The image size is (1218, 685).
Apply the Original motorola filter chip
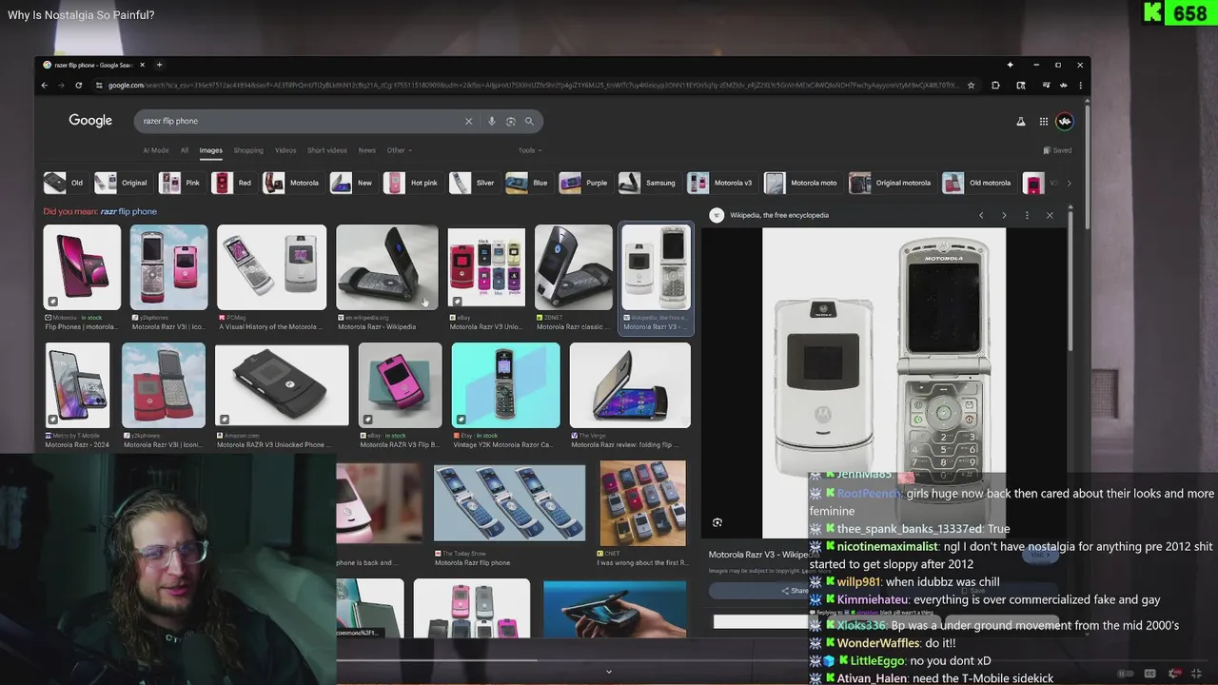(892, 183)
